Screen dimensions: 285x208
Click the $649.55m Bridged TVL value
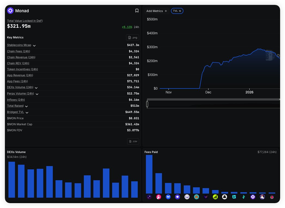pos(132,112)
